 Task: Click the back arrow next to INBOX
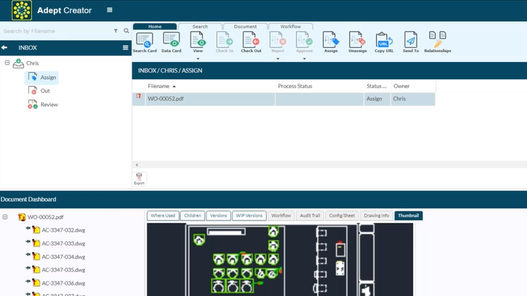pyautogui.click(x=4, y=48)
